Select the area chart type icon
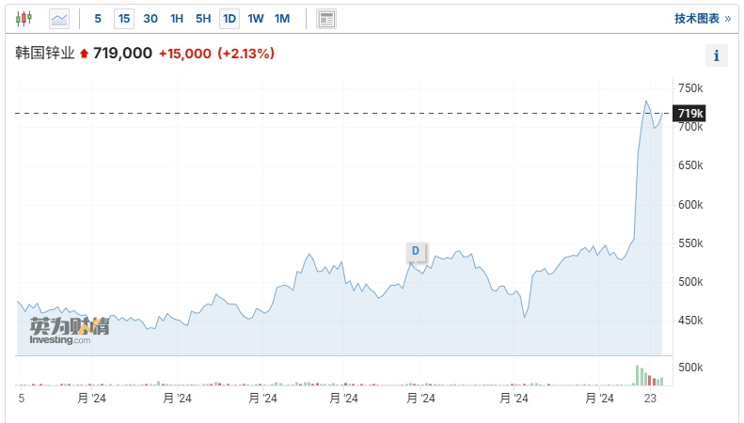The width and height of the screenshot is (744, 423). click(x=59, y=18)
